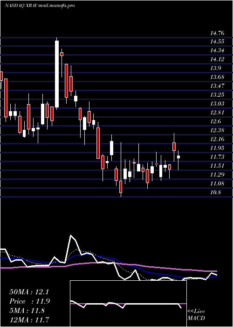Click the 13.47 price axis label
Viewport: 233px width, 327px height.
217,86
